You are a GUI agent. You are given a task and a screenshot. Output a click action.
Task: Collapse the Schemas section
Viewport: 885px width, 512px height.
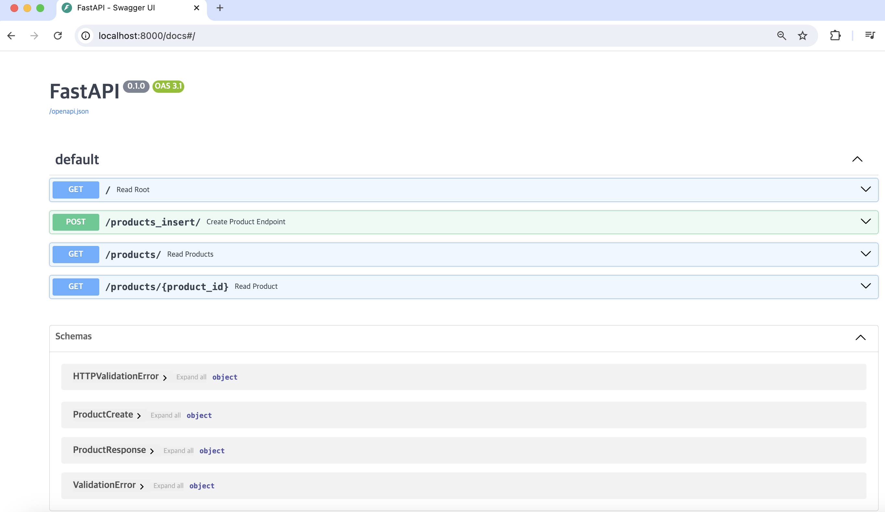(860, 337)
